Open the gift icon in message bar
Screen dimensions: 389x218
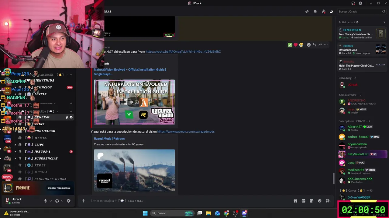295,201
